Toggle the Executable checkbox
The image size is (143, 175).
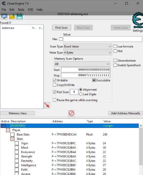tap(94, 80)
